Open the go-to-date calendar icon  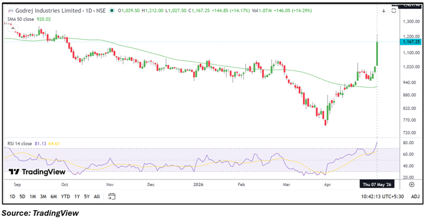(x=112, y=197)
